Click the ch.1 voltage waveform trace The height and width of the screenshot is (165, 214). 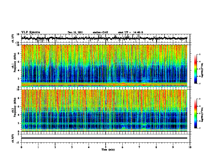coord(104,38)
